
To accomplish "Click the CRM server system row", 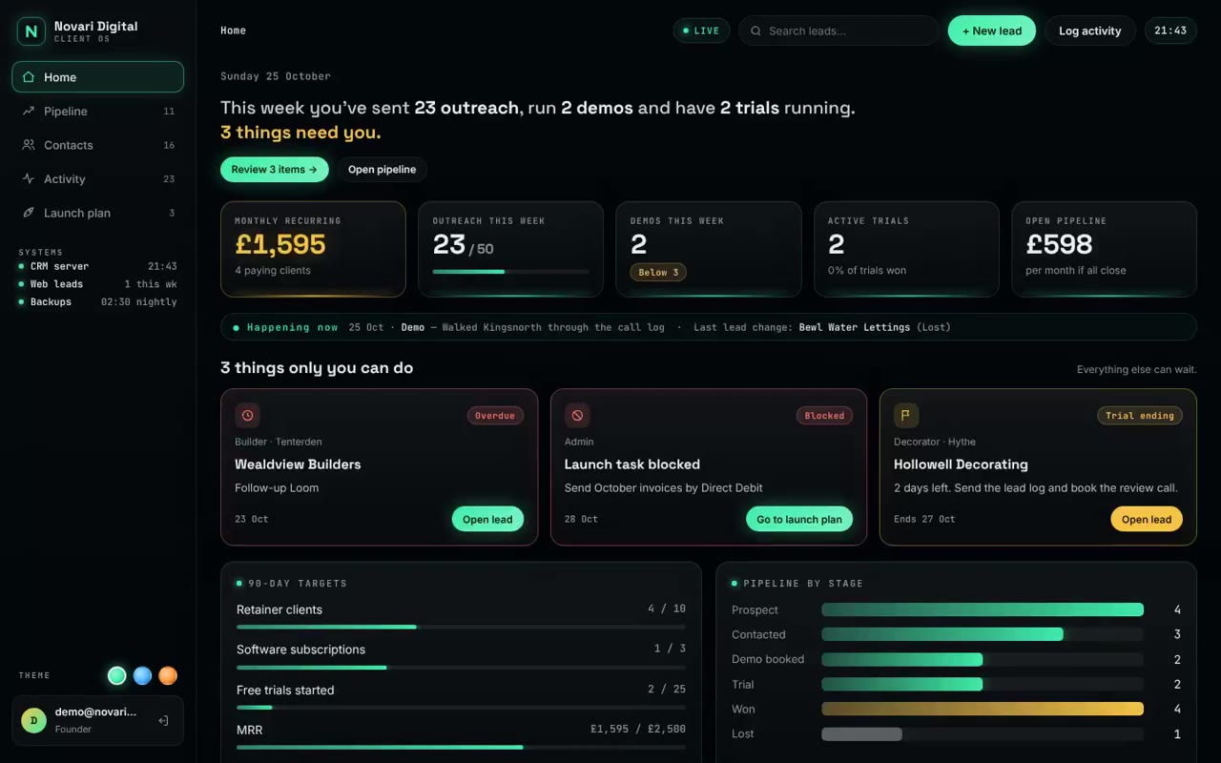I will pyautogui.click(x=97, y=266).
